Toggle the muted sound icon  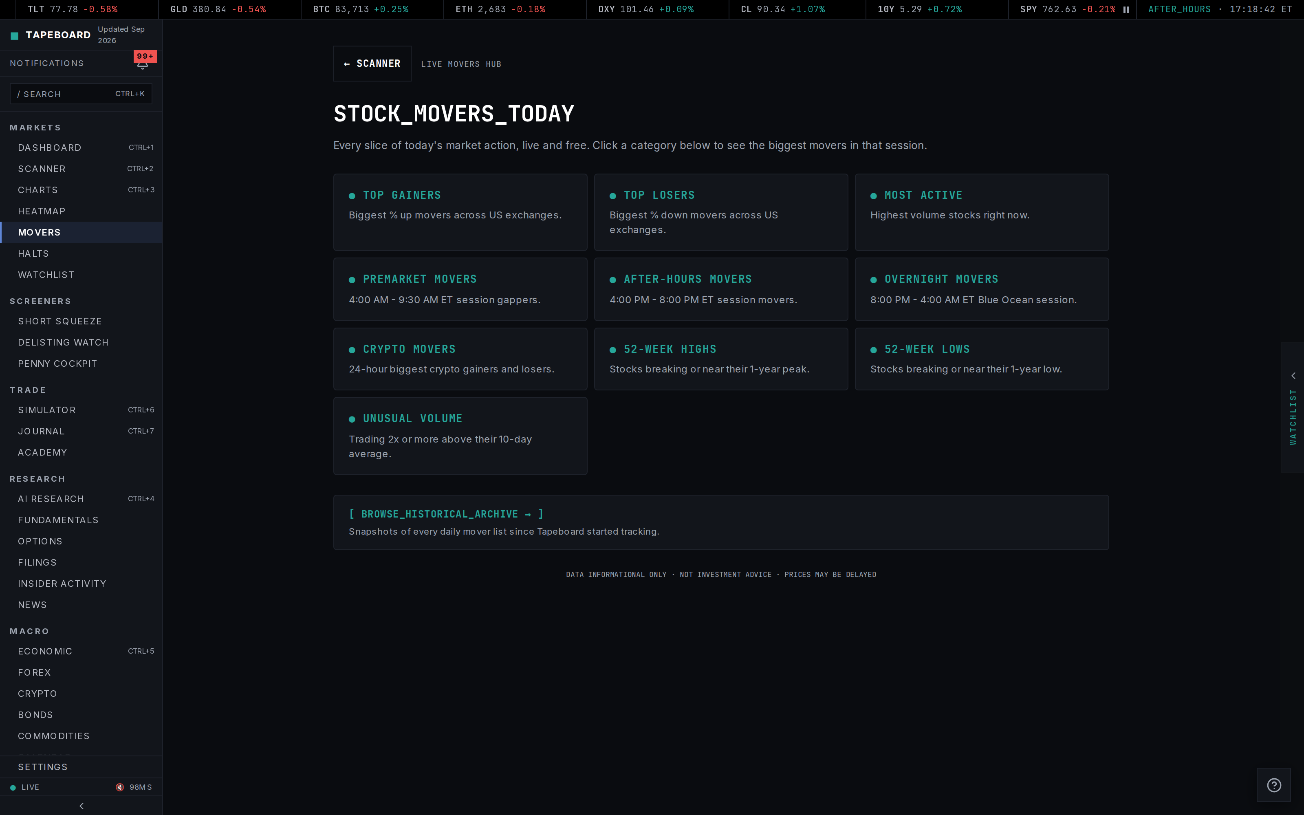[120, 787]
